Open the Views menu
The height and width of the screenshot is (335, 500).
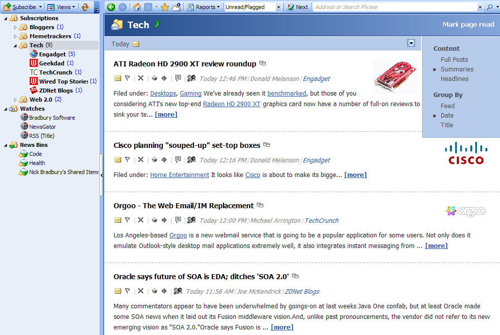point(61,7)
